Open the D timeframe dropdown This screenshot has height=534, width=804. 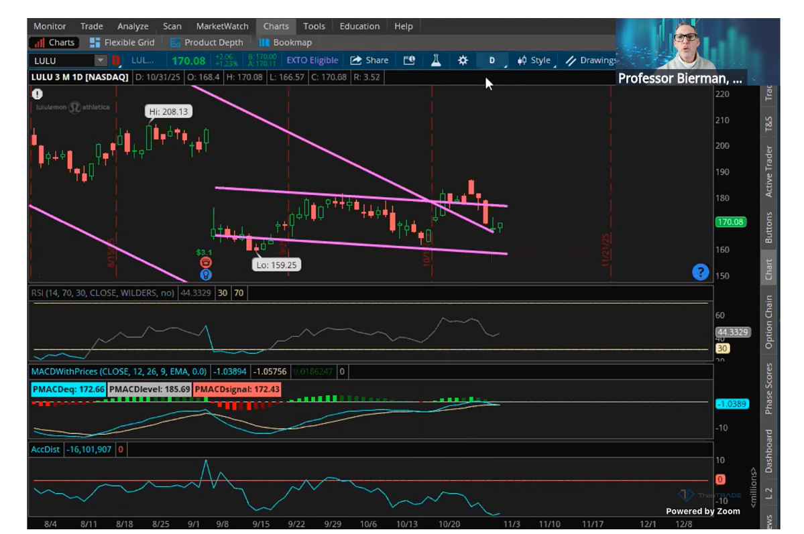tap(493, 60)
